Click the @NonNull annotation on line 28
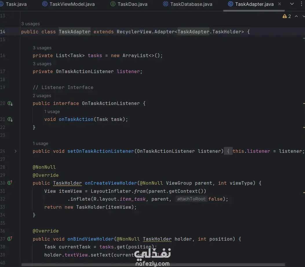 tap(44, 167)
